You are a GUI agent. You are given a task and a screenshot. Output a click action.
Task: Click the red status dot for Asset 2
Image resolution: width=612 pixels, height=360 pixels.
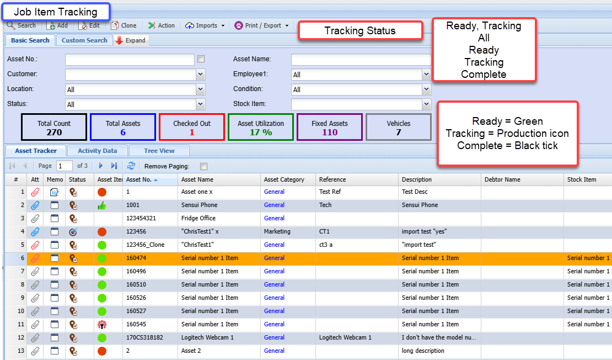[101, 351]
